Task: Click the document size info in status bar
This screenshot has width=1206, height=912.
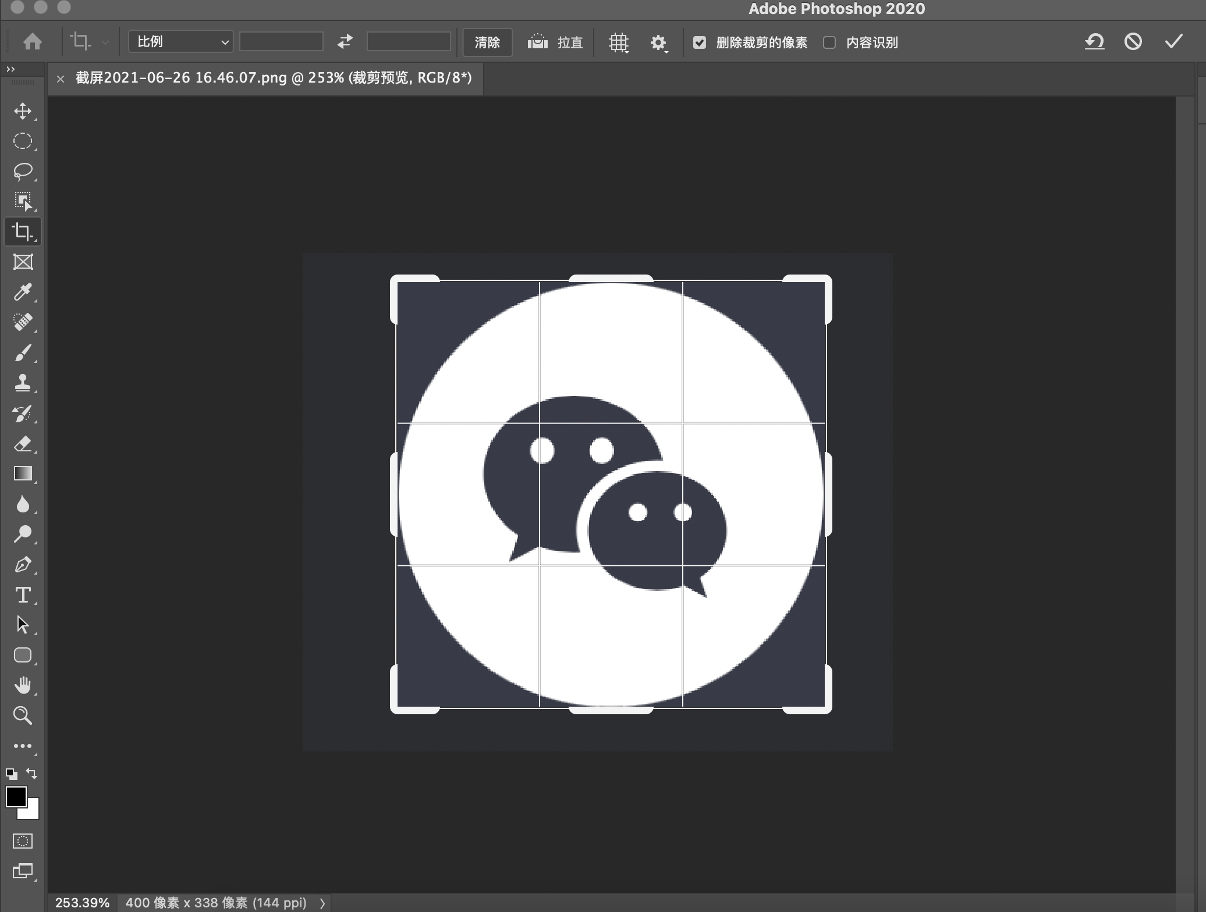Action: (216, 903)
